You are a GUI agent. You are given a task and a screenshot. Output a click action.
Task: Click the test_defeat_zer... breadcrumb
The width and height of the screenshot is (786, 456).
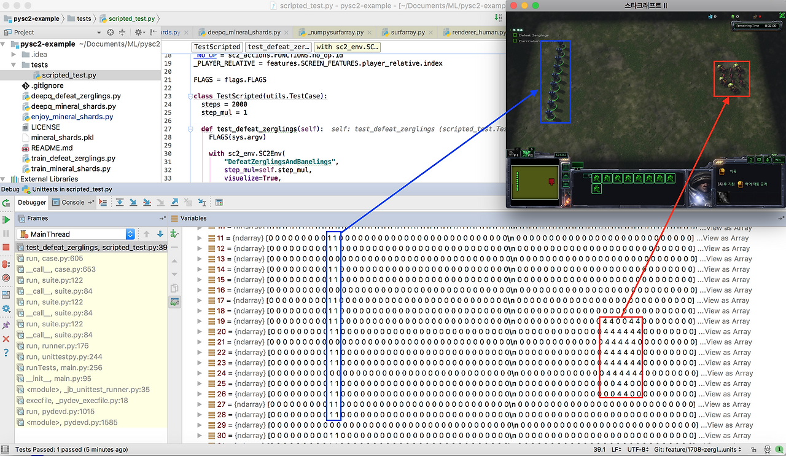(x=278, y=47)
